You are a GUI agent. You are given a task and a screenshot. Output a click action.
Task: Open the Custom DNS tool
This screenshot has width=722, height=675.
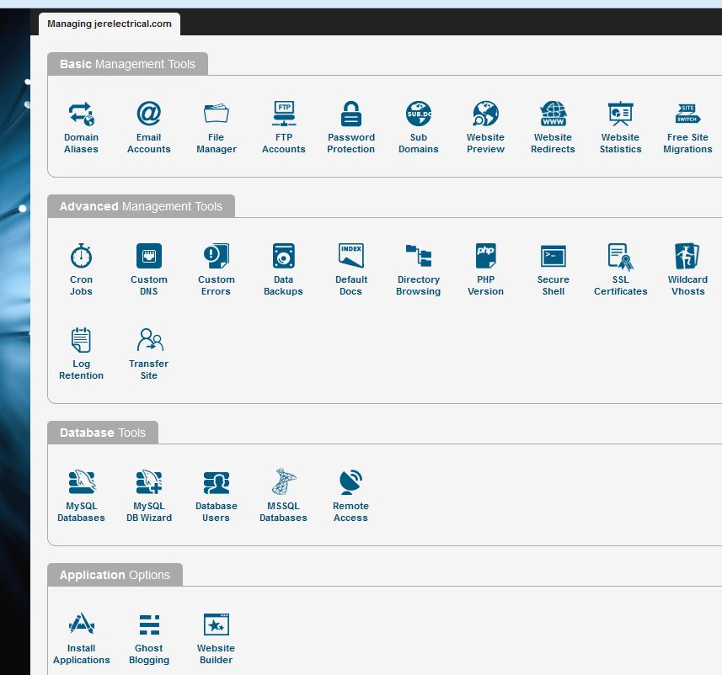coord(148,269)
